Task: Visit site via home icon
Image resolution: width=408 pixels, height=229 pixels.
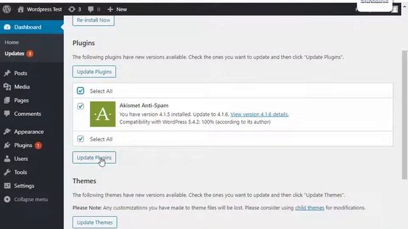Action: (x=20, y=10)
